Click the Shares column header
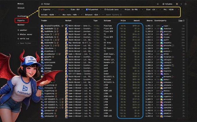The height and width of the screenshot is (122, 197). point(149,21)
